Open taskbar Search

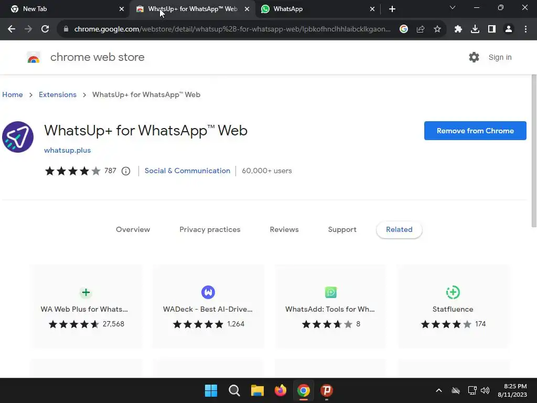point(234,390)
